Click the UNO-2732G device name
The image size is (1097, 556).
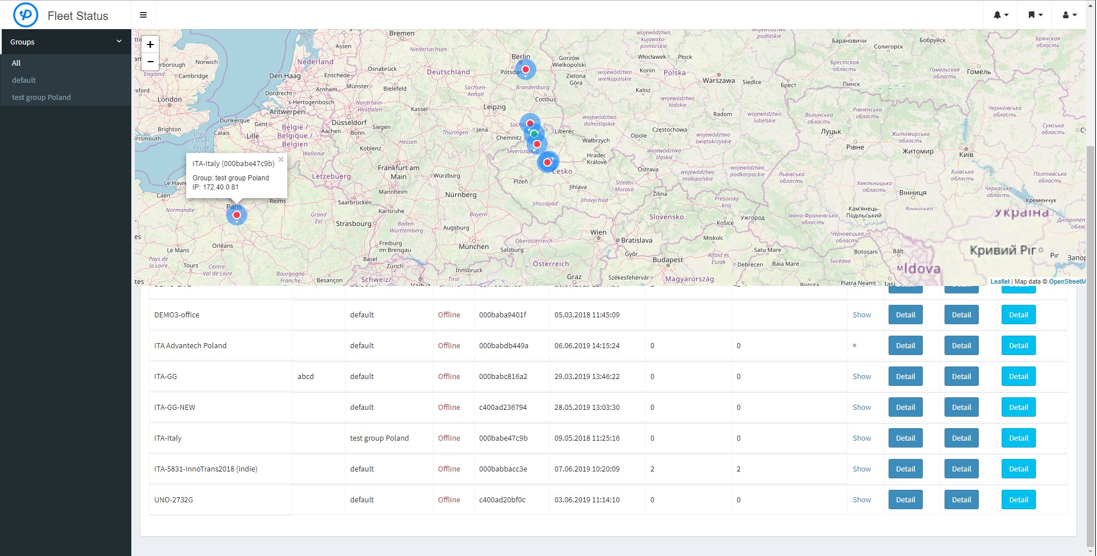click(x=174, y=499)
